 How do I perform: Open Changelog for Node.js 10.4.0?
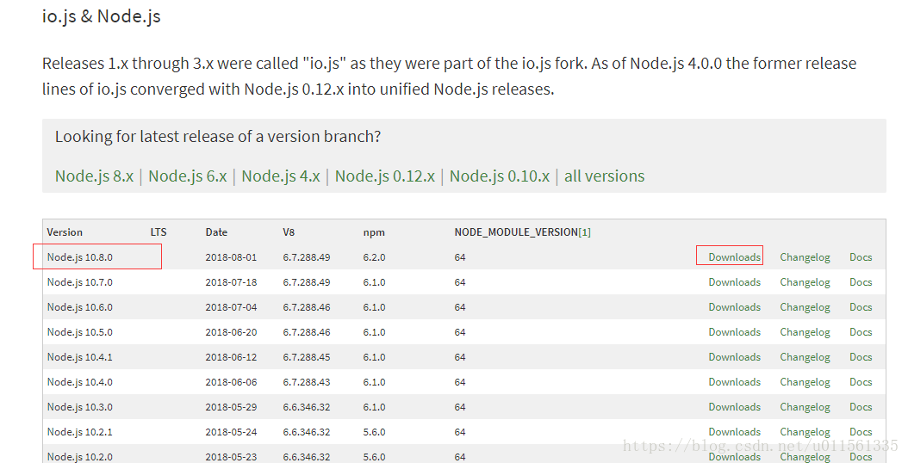tap(805, 382)
